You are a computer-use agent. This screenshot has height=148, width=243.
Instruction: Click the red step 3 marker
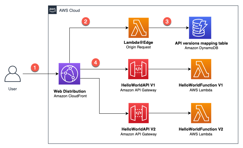click(x=167, y=21)
